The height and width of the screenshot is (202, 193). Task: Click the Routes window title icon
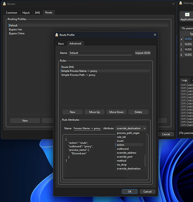4,4
